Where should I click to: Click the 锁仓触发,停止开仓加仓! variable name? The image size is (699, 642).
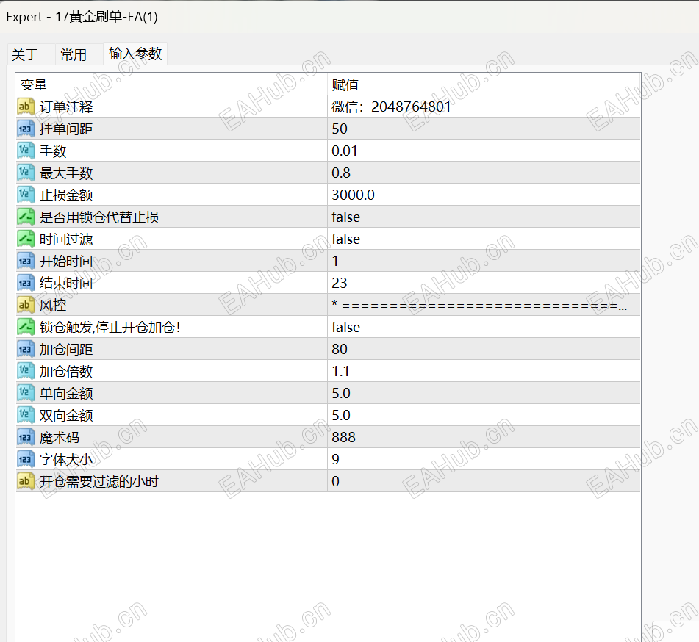110,328
